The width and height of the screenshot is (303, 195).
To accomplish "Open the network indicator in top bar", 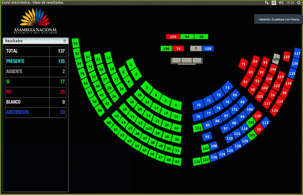I will [267, 3].
